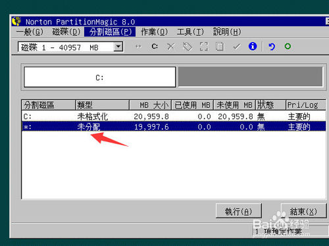This screenshot has width=329, height=246.
Task: Open the 分割磁區(P) menu
Action: [x=110, y=32]
